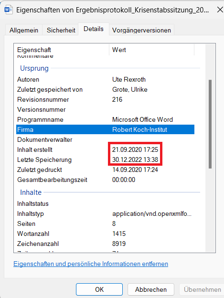
Task: Open the Sicherheit tab
Action: click(61, 30)
